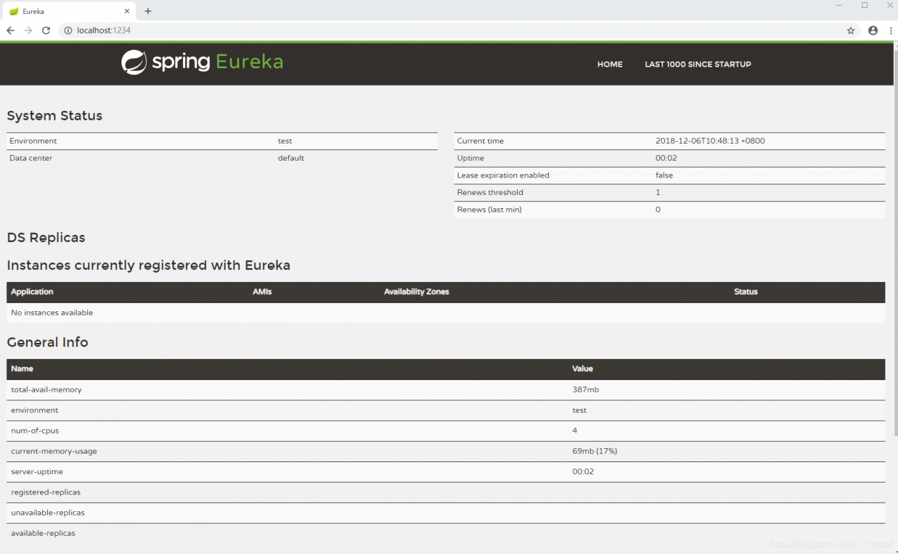Image resolution: width=898 pixels, height=554 pixels.
Task: Click the General Info heading
Action: (x=48, y=342)
